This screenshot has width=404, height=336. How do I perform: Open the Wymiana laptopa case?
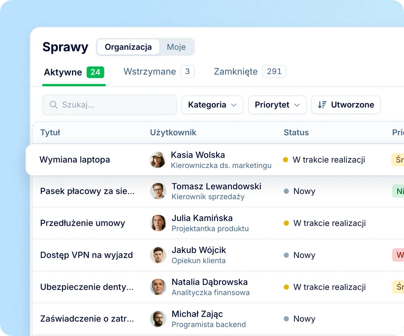pos(75,159)
